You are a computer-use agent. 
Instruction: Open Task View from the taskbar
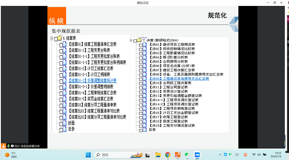tap(147, 155)
